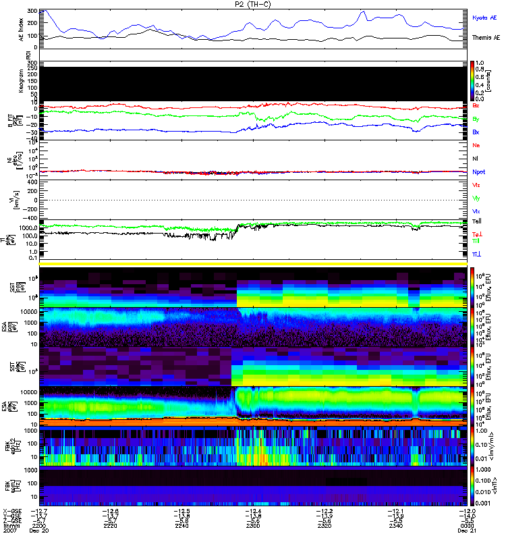506x540 pixels.
Task: Select the red Viz velocity legend
Action: pos(476,185)
